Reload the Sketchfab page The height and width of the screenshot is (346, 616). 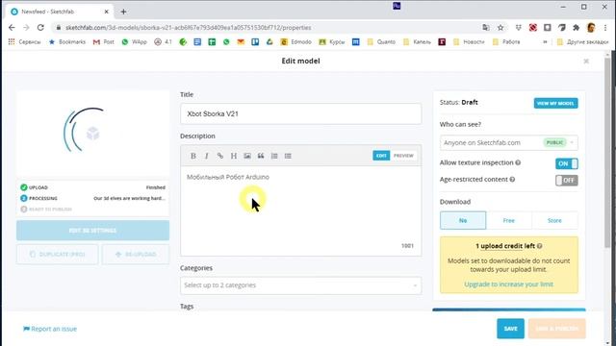(x=40, y=28)
